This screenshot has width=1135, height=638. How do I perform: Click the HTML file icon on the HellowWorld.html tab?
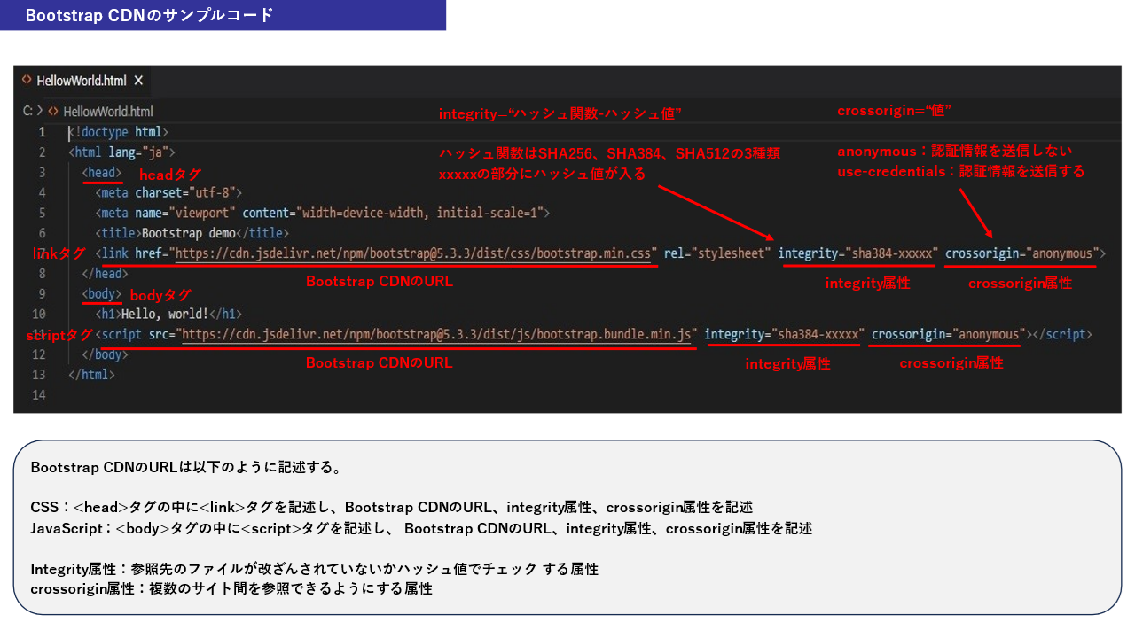[x=28, y=80]
